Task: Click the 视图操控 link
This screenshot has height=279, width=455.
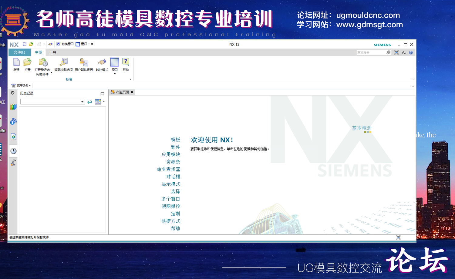Action: click(x=171, y=206)
